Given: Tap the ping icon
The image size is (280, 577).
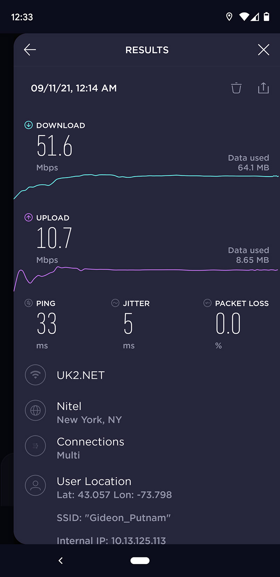Looking at the screenshot, I should pyautogui.click(x=28, y=303).
